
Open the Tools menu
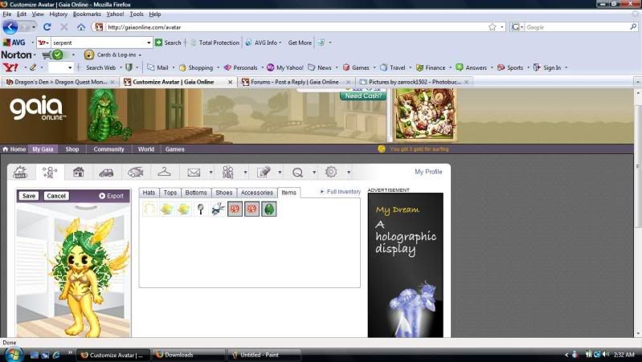coord(137,14)
